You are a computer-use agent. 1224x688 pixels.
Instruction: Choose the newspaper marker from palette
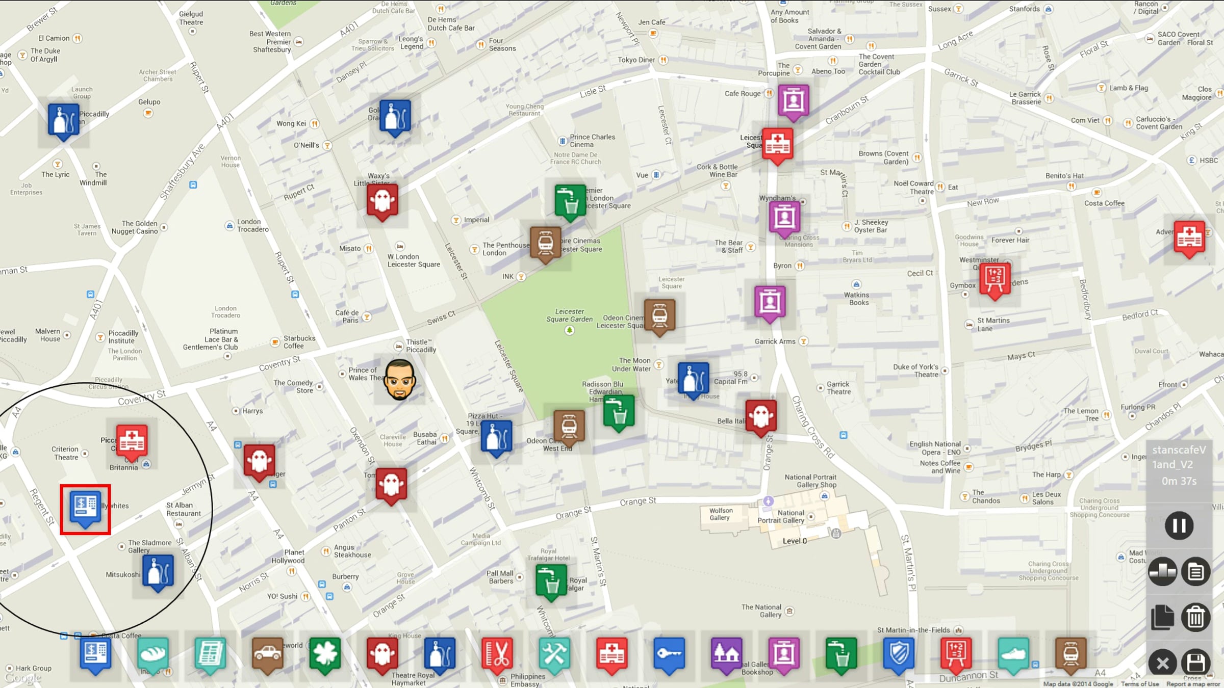coord(210,654)
